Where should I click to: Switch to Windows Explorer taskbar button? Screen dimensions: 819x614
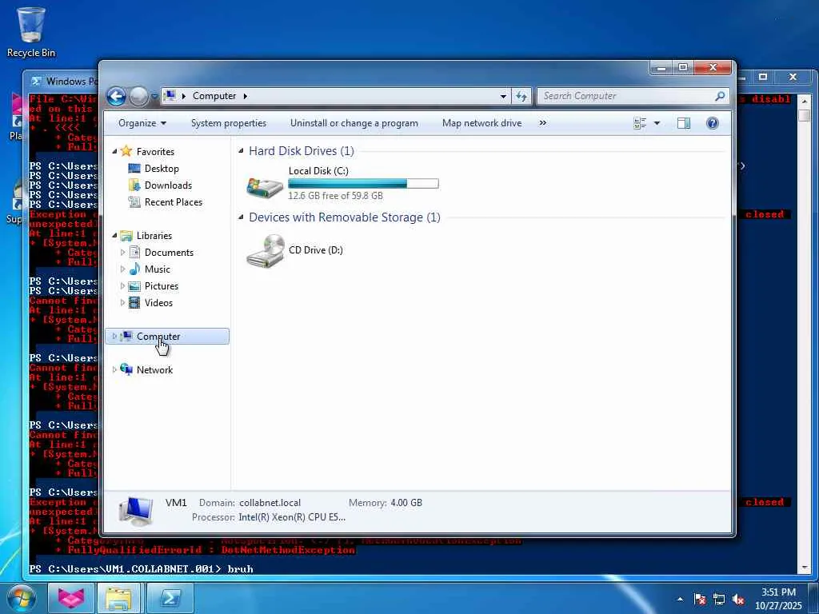click(x=119, y=598)
